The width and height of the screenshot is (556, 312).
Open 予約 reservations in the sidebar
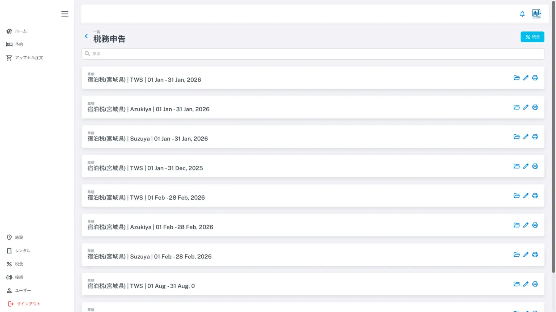(19, 44)
